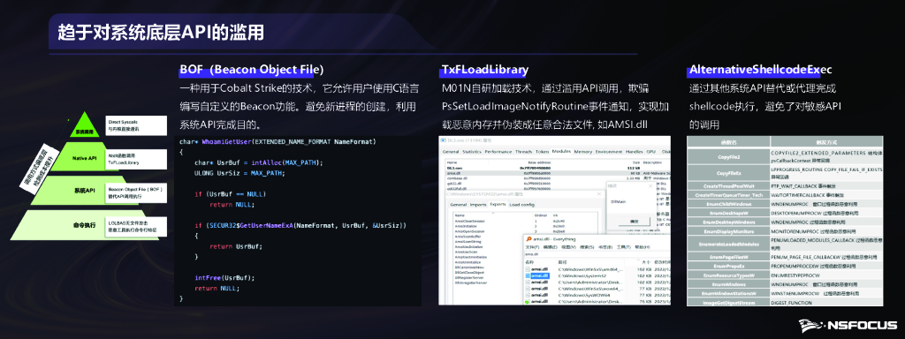Screen dimensions: 905x339
Task: Switch to the Memory tab
Action: 583,152
